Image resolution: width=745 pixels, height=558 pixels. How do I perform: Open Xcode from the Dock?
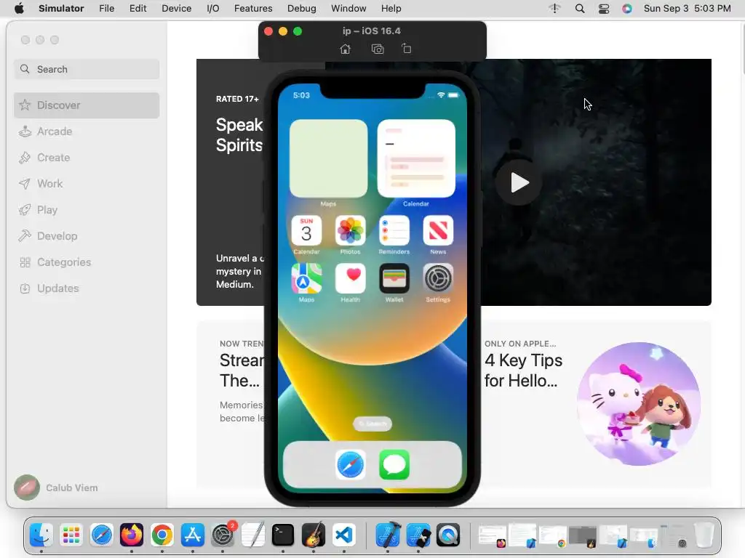388,535
